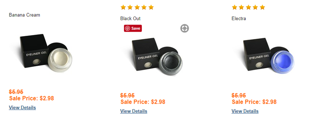Viewport: 314px width, 128px height.
Task: Click the Banana Cream product name
Action: tap(24, 15)
